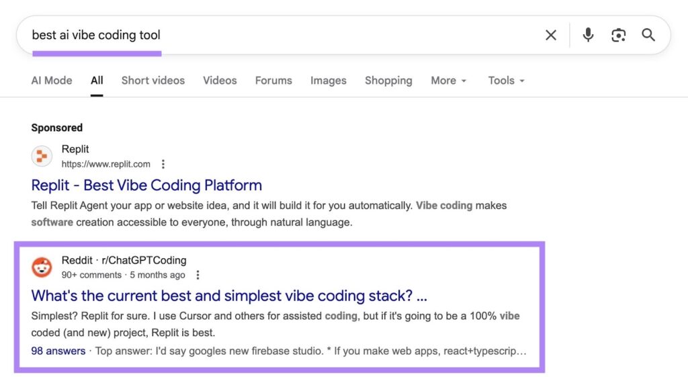The height and width of the screenshot is (377, 688).
Task: Expand the Tools dropdown
Action: (x=506, y=81)
